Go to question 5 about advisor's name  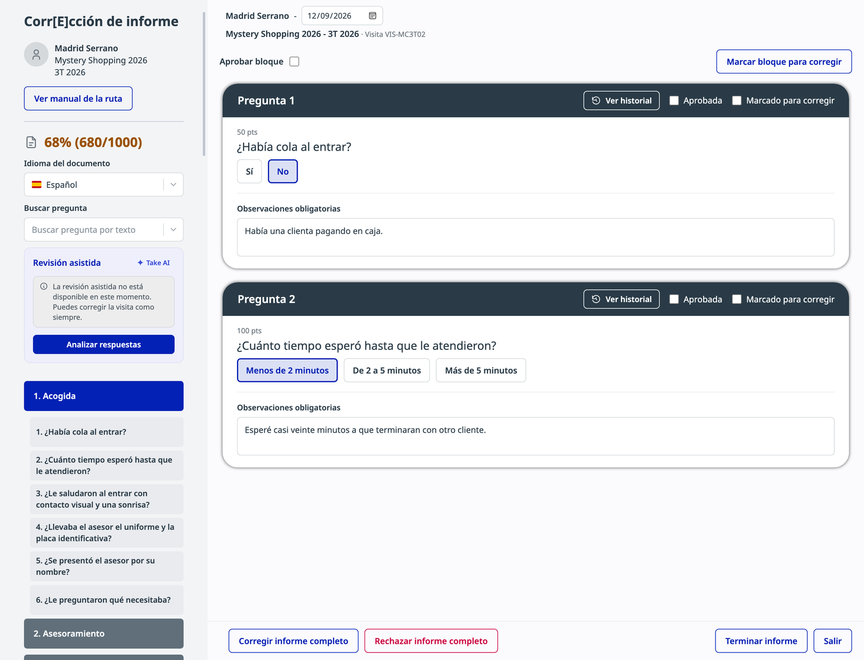107,566
